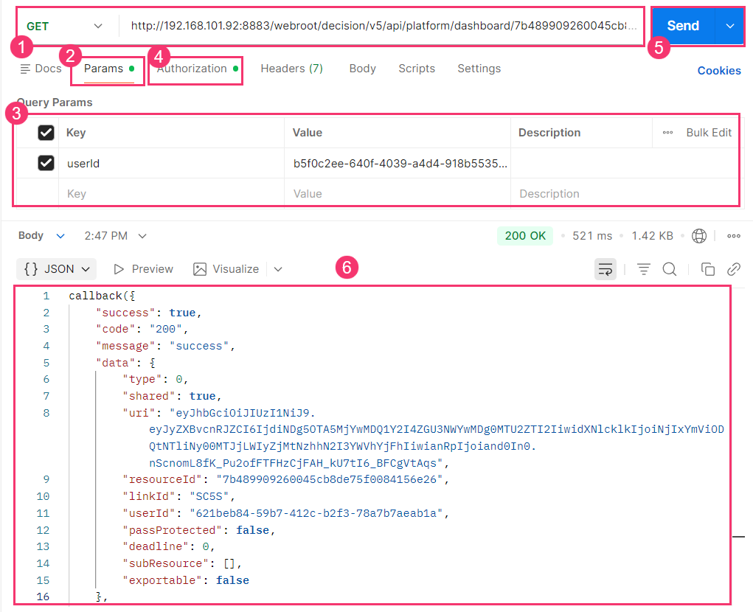Viewport: 753px width, 612px height.
Task: Switch to the Scripts tab
Action: click(417, 69)
